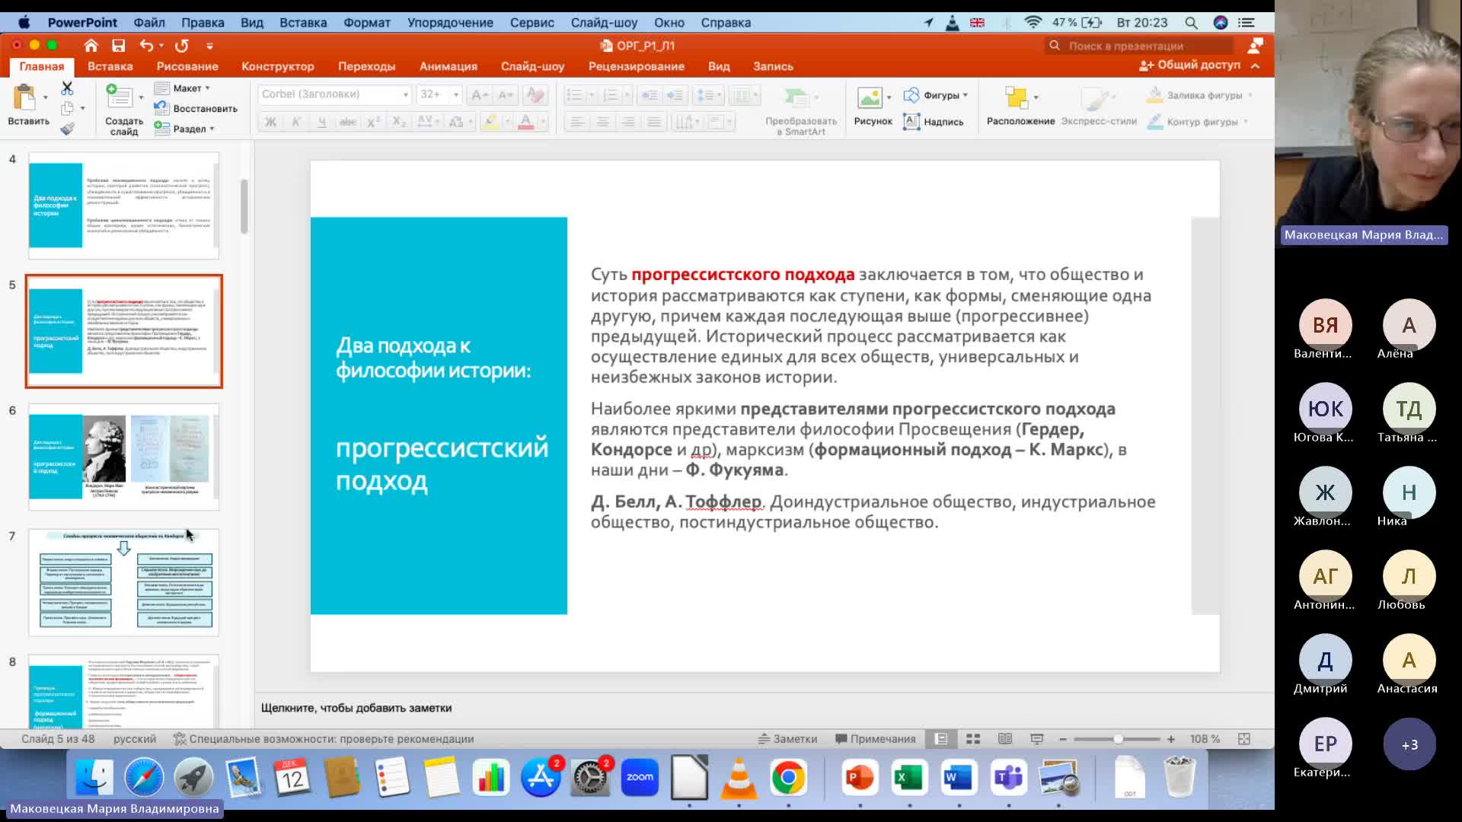Open the font size 32+ dropdown

pos(456,94)
